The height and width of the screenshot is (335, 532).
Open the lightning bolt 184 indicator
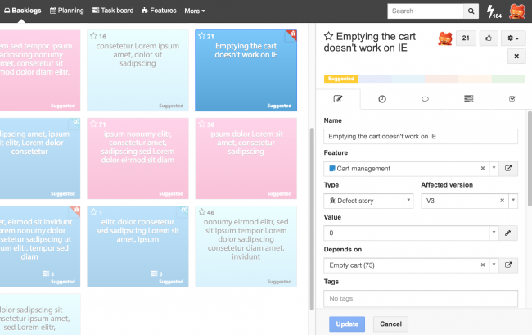coord(494,11)
